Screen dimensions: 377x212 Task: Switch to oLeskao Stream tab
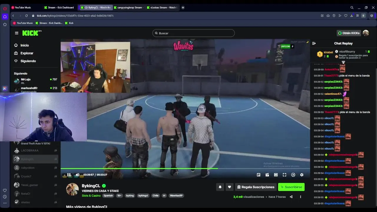coord(161,7)
